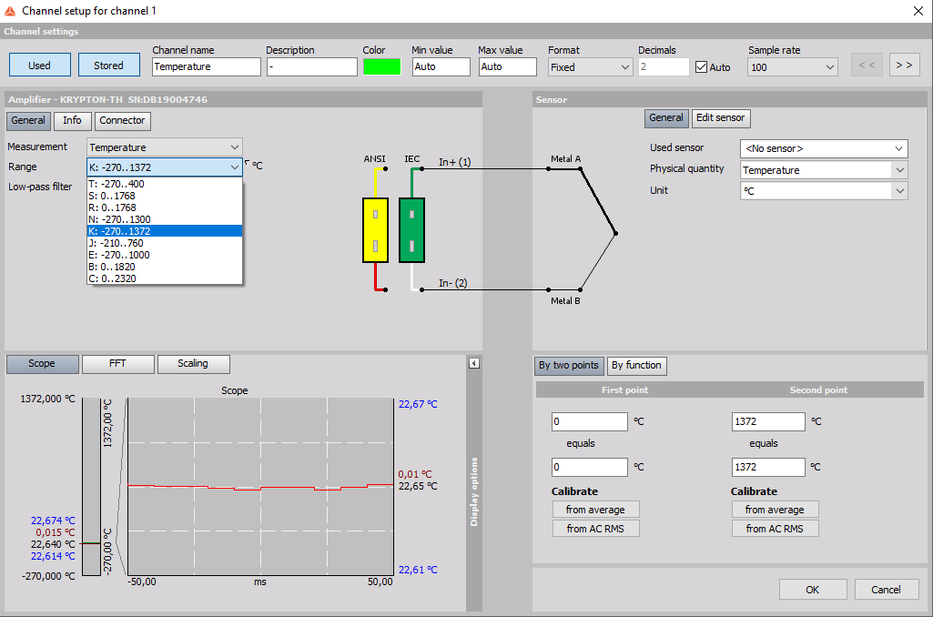Select range S: 0..1768
The width and height of the screenshot is (933, 617).
coord(165,196)
